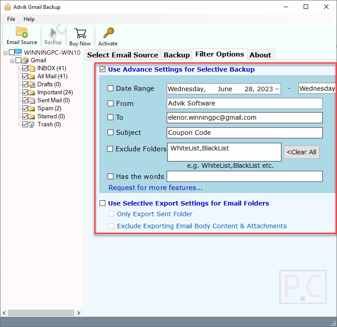Open Request for more features link

(155, 188)
